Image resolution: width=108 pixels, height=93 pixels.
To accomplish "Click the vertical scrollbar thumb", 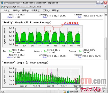I will 106,49.
